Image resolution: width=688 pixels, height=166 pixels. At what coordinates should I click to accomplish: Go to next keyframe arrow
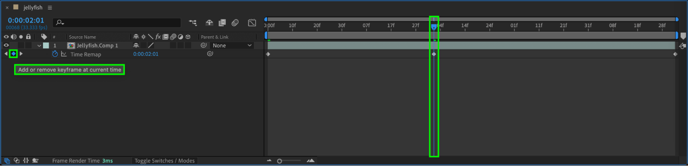tap(21, 54)
